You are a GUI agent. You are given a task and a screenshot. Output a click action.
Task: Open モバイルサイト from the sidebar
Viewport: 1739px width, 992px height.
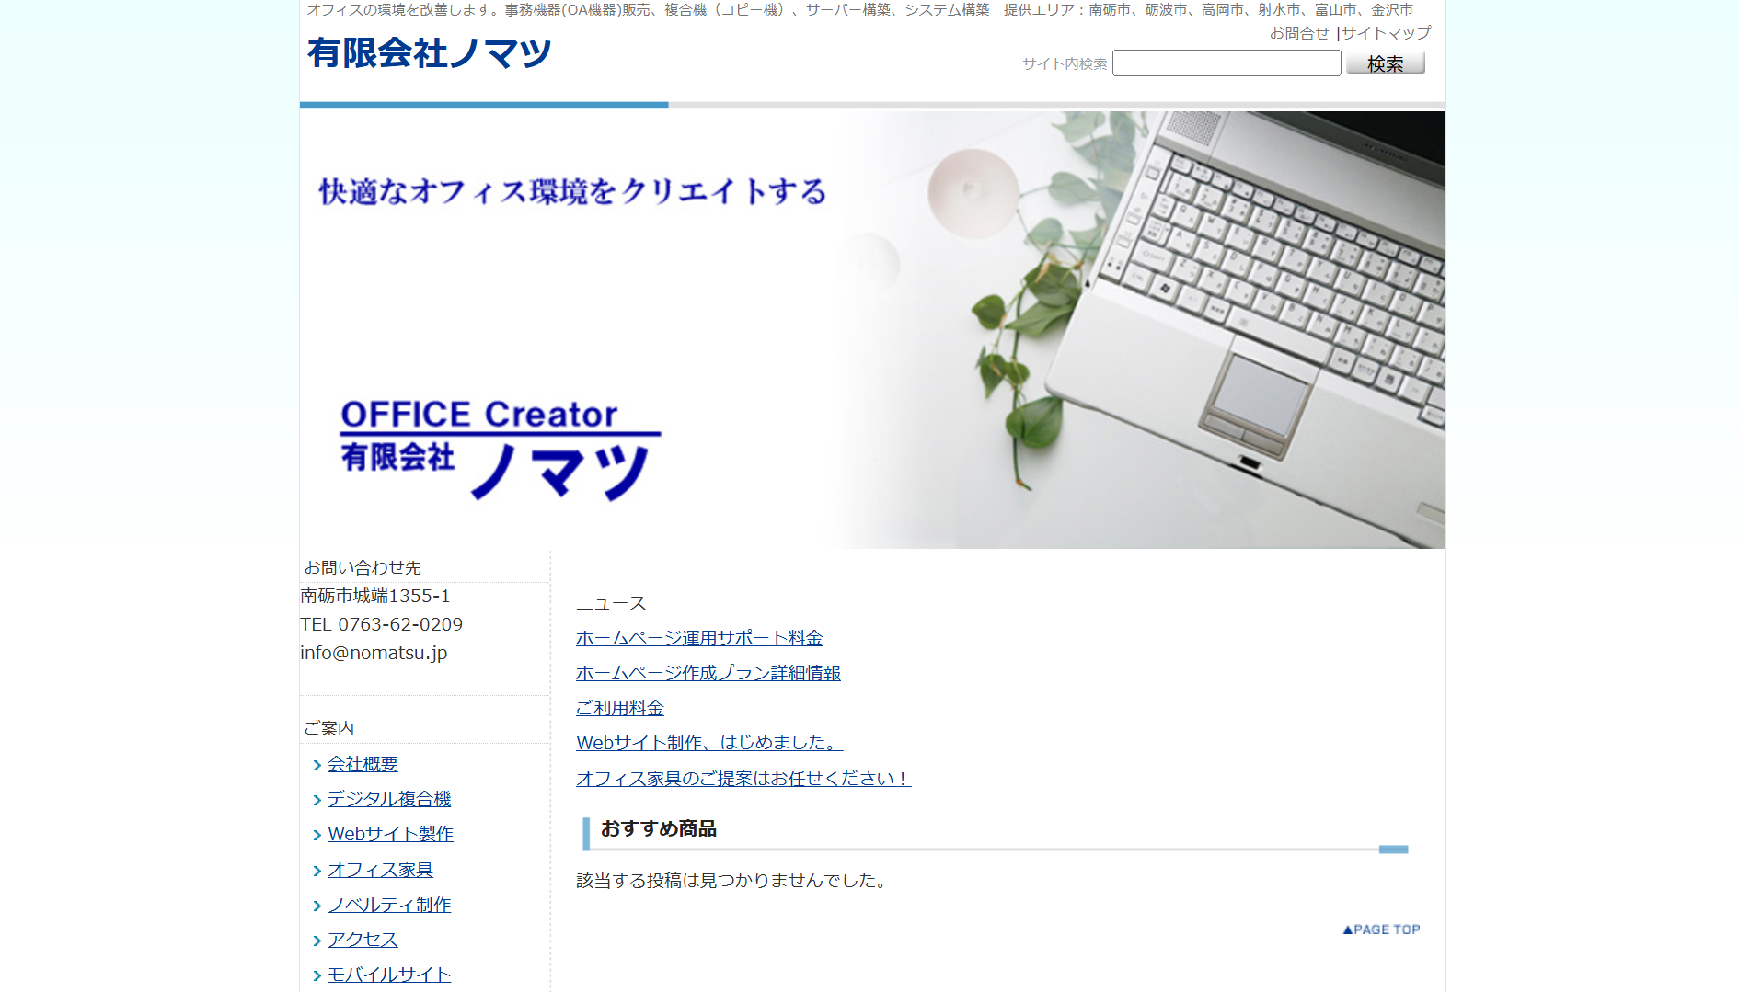pos(389,975)
